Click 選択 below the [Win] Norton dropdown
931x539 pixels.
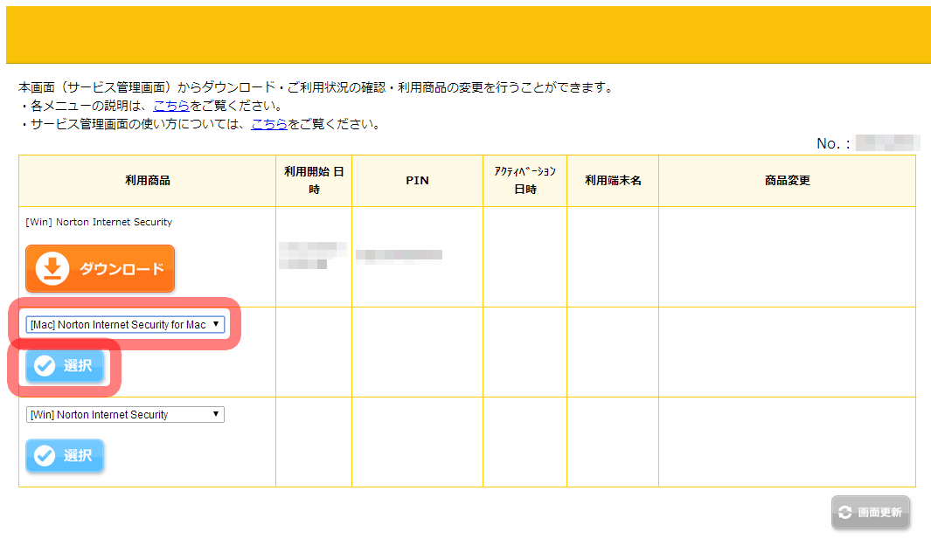pos(64,455)
